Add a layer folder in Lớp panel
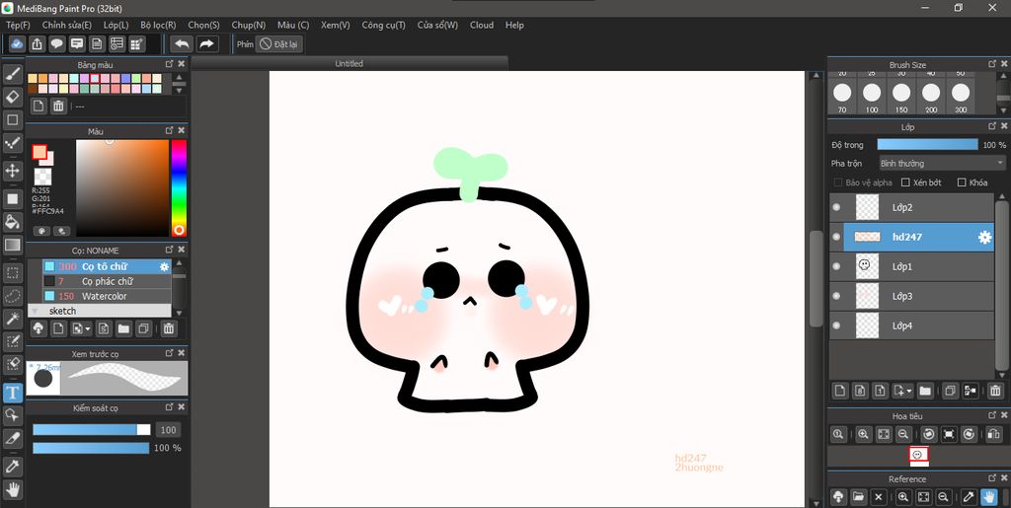 click(x=925, y=391)
